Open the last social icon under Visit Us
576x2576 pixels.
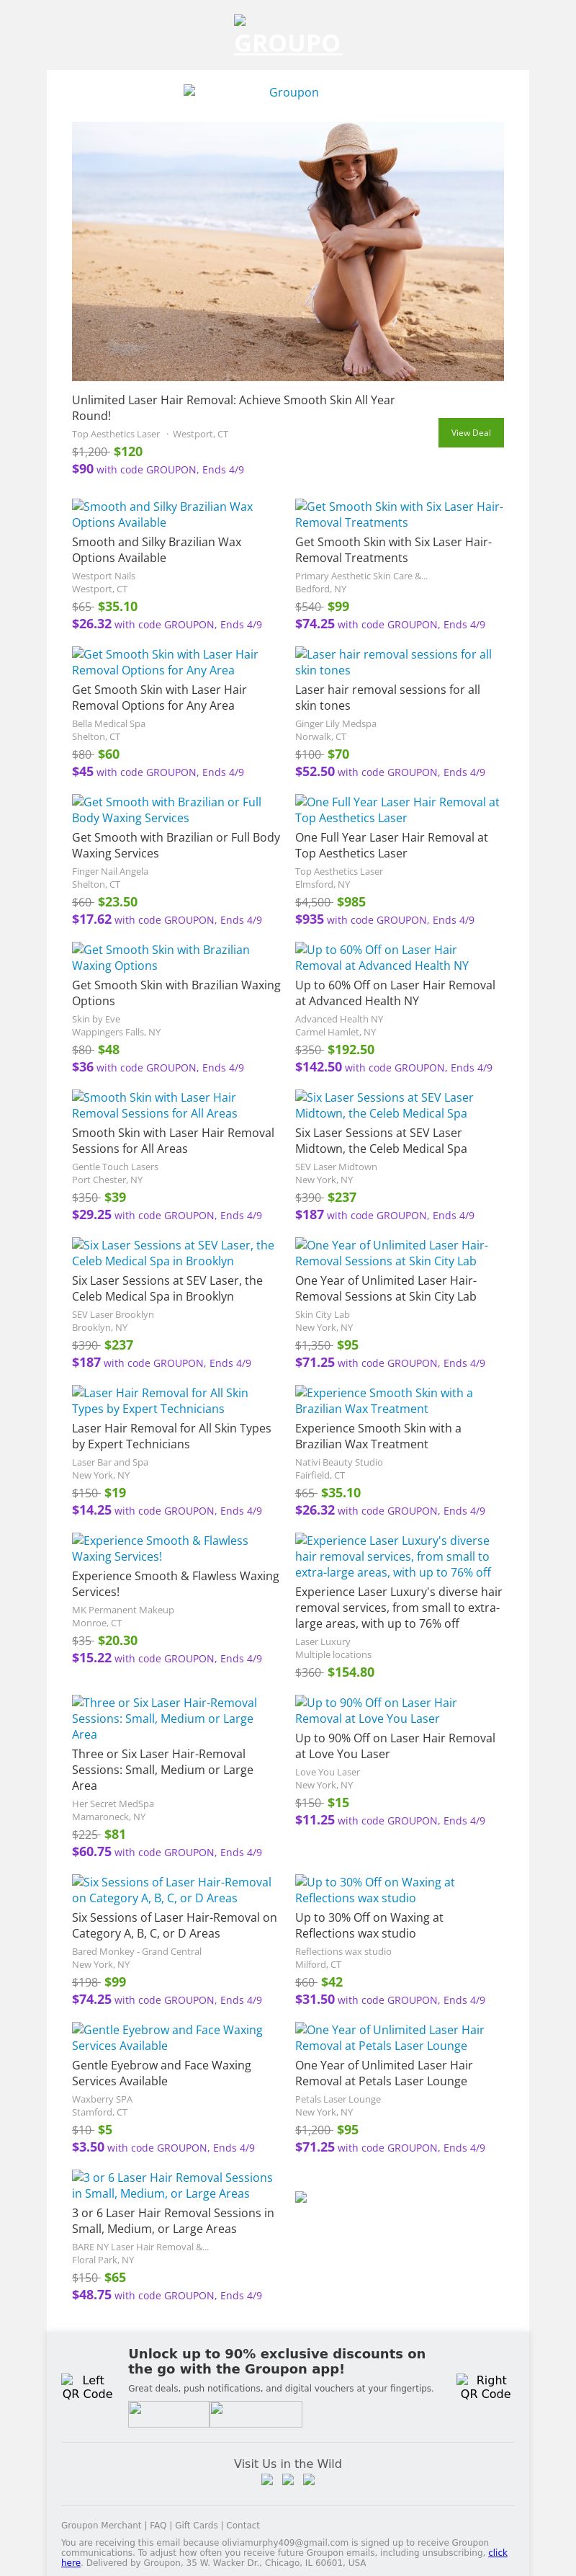click(x=309, y=2479)
